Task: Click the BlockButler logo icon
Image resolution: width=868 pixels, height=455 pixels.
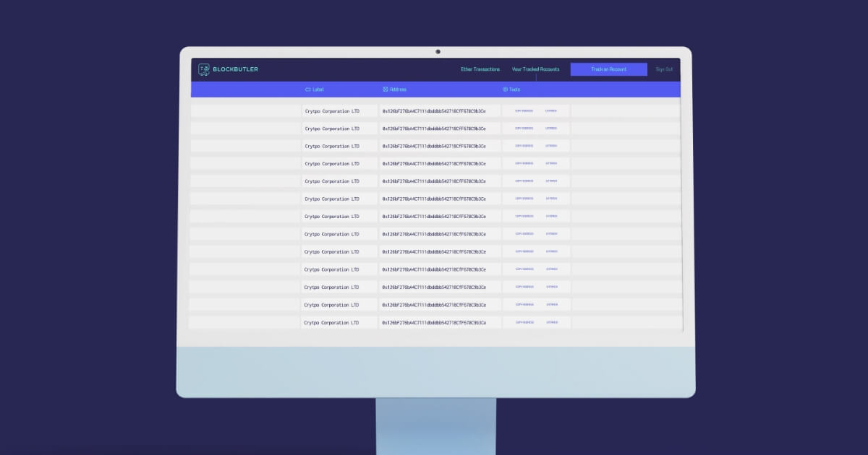Action: 204,69
